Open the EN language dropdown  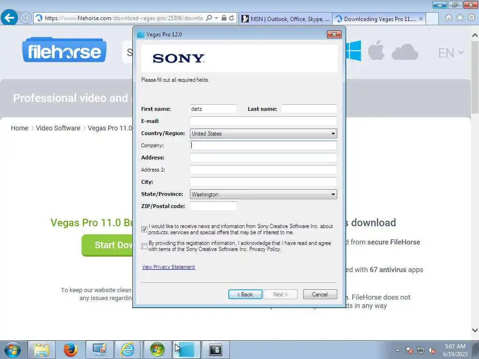(451, 53)
